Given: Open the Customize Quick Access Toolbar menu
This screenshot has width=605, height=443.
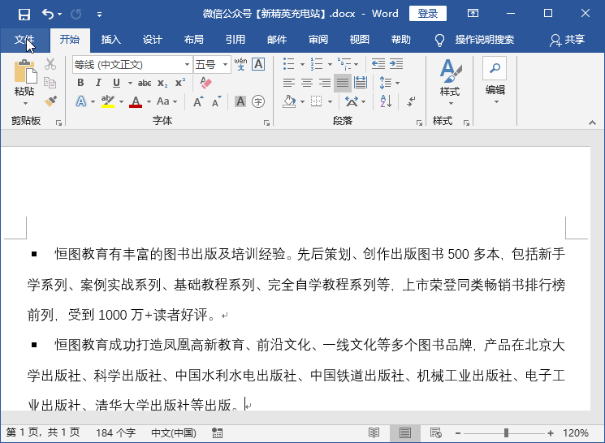Looking at the screenshot, I should point(100,15).
